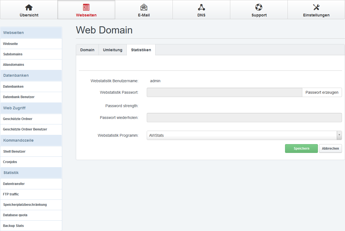Open the E-Mail envelope icon
The height and width of the screenshot is (231, 345).
coord(144,7)
